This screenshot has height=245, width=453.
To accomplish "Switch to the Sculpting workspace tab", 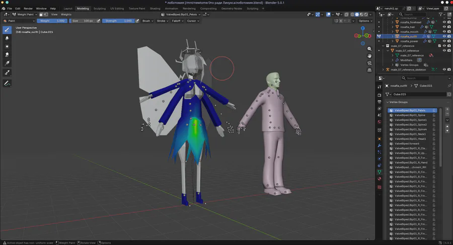I will (x=99, y=9).
